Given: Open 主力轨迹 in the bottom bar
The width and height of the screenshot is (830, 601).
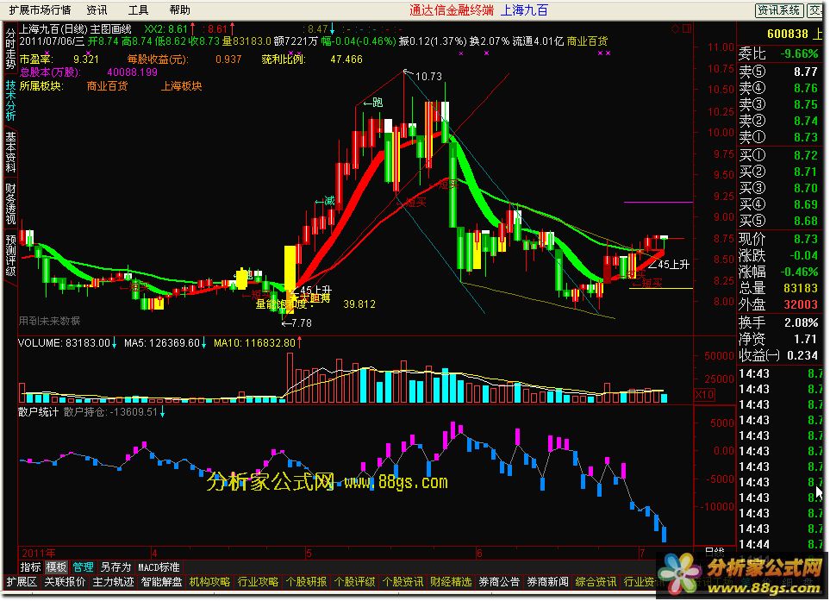Looking at the screenshot, I should pyautogui.click(x=113, y=582).
